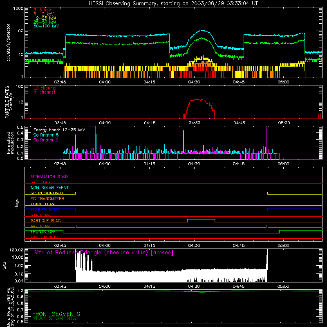327x327 pixels.
Task: Click the 100.00 tick label on the SAS panel
Action: pyautogui.click(x=16, y=250)
